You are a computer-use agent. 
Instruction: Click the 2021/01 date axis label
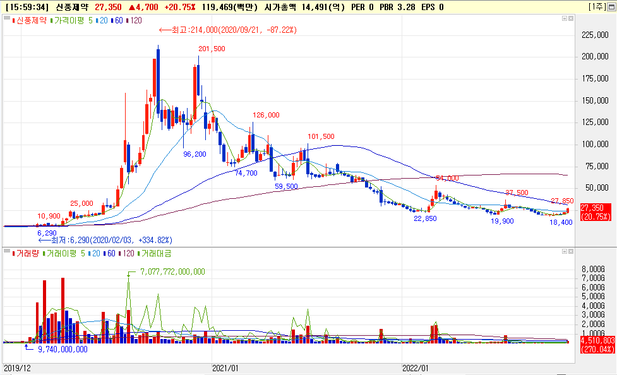pyautogui.click(x=225, y=369)
